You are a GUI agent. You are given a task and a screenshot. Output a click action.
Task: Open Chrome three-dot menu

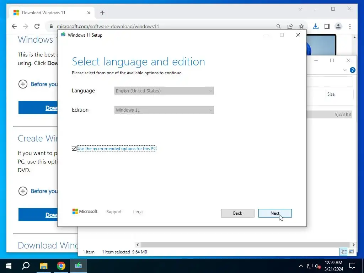click(350, 26)
